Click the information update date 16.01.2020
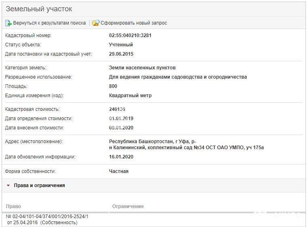Screen dimensions: 308x227 click(x=121, y=156)
